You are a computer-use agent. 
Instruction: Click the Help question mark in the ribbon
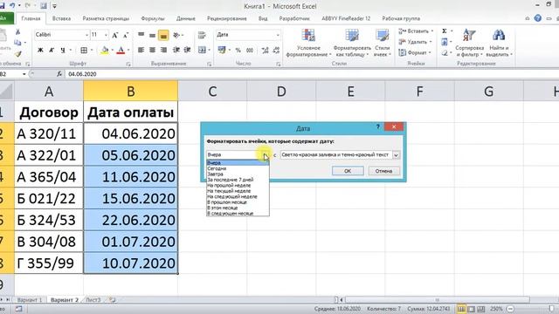tap(538, 18)
